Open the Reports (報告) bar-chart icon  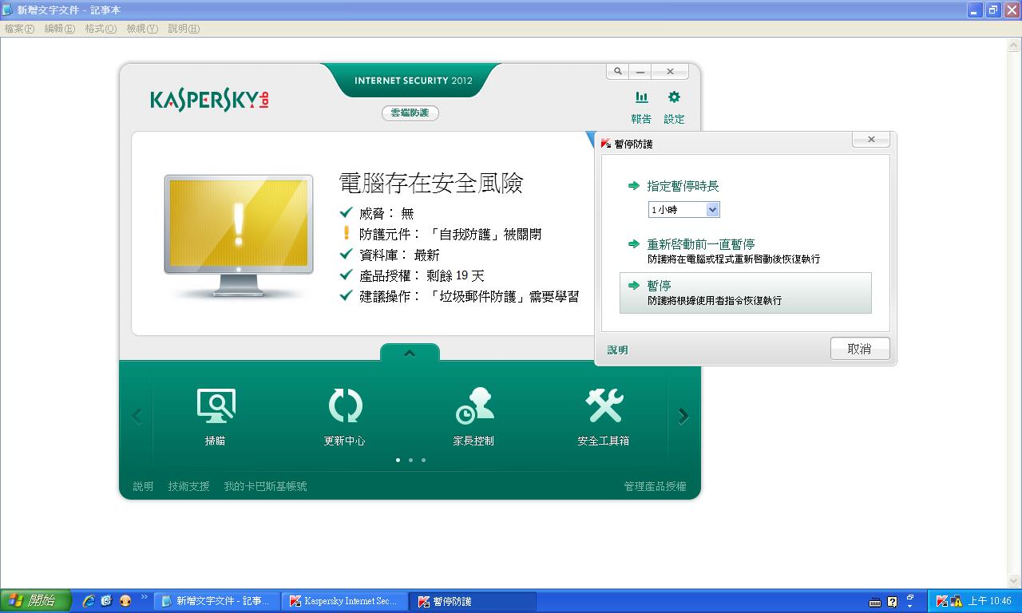[641, 98]
